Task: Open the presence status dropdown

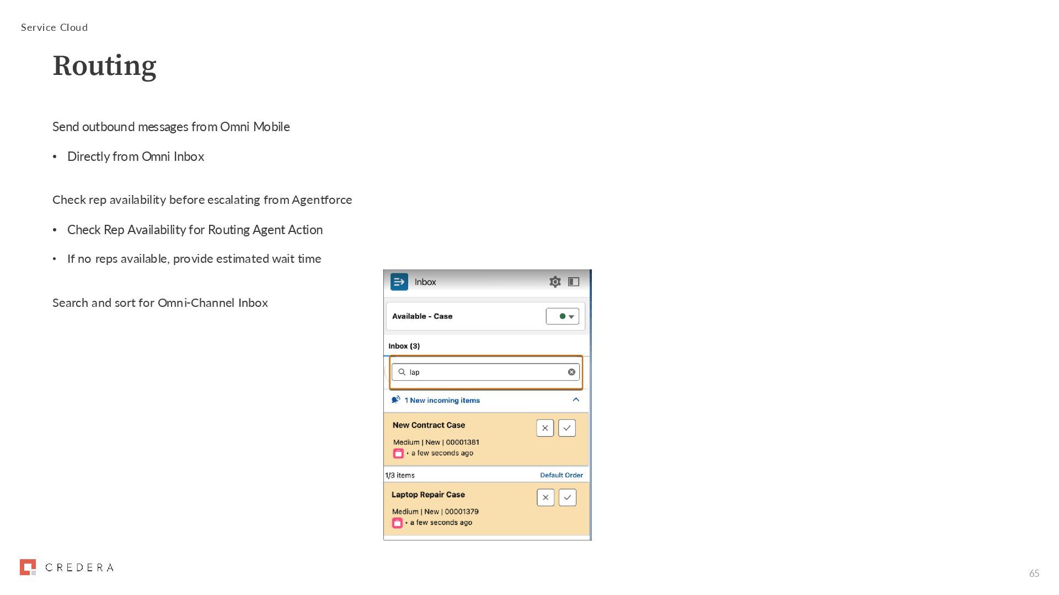Action: [x=562, y=316]
